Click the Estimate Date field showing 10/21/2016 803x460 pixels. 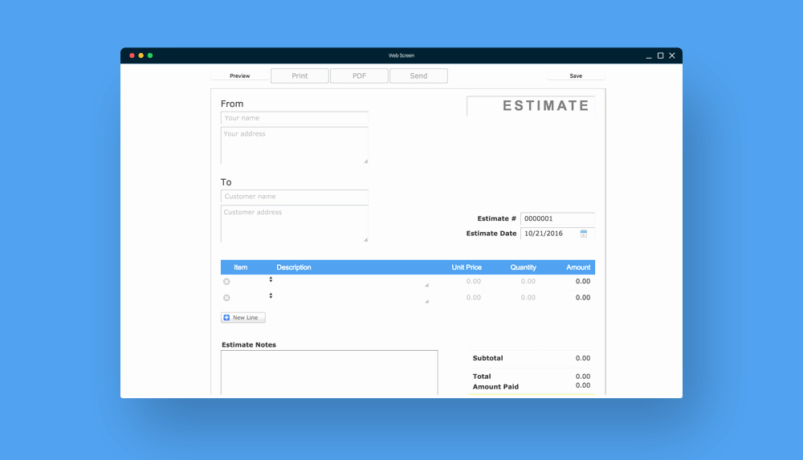557,234
